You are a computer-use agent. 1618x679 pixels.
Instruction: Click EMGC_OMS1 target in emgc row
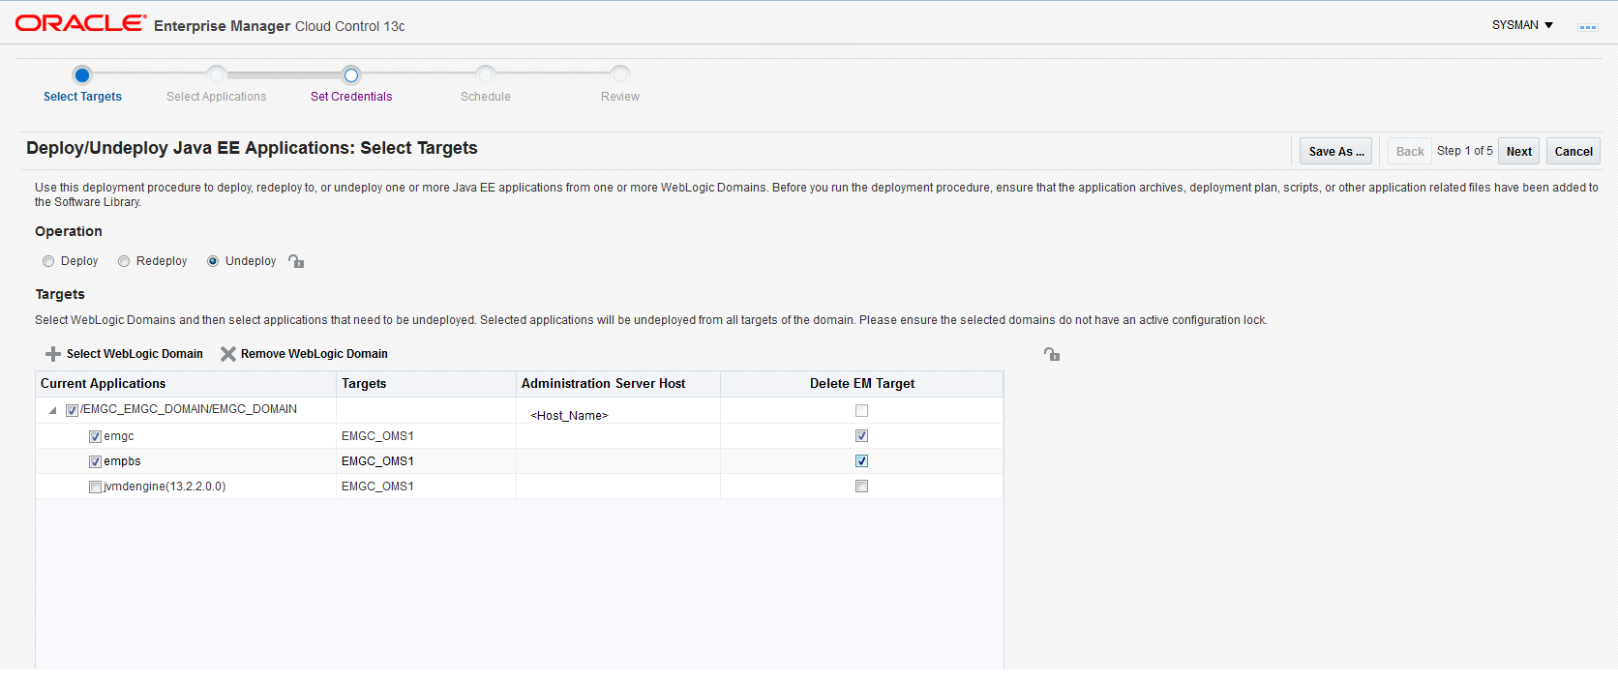[x=377, y=436]
